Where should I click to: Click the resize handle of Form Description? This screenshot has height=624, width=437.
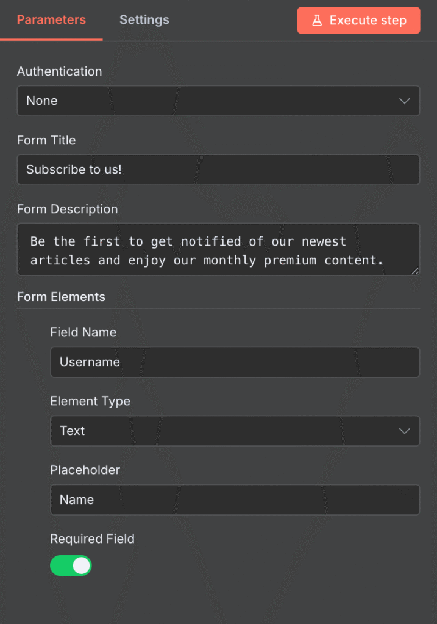coord(416,272)
